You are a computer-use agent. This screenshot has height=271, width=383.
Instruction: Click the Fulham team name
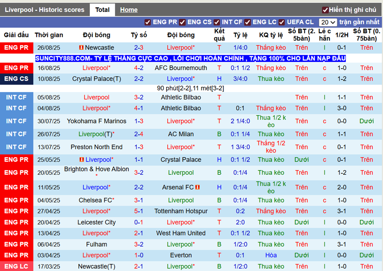96,244
